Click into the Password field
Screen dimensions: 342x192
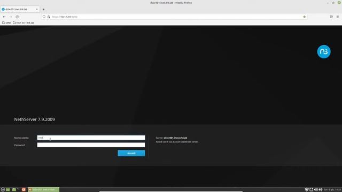tap(91, 145)
